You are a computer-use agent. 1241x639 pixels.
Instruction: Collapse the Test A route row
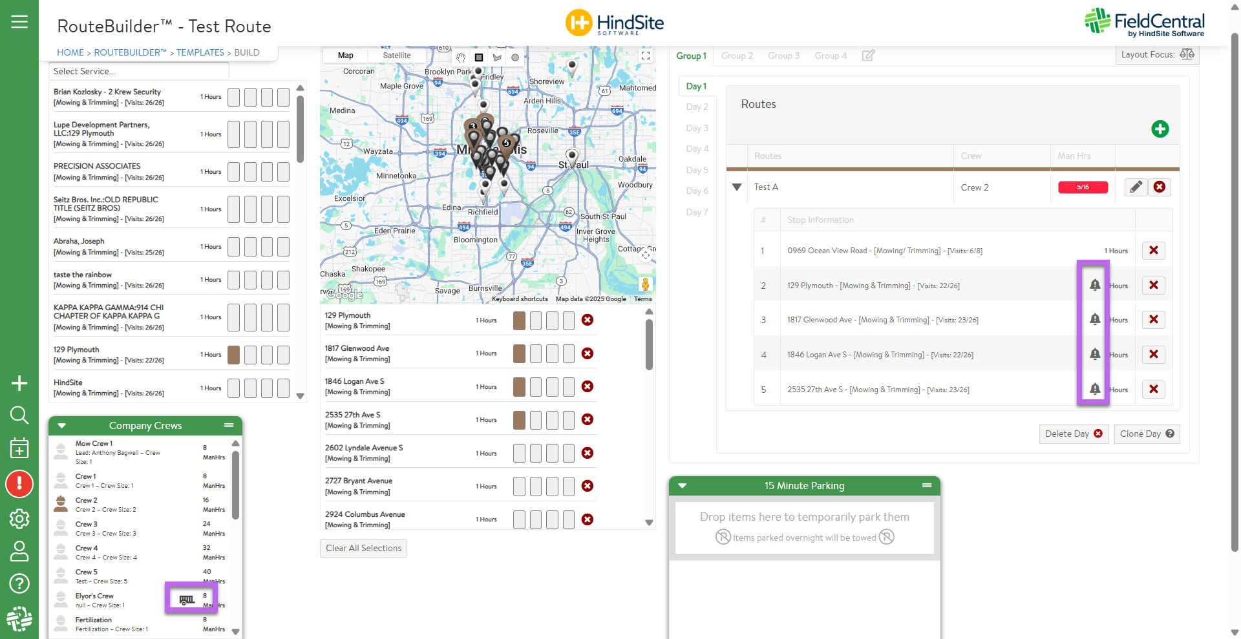coord(737,187)
